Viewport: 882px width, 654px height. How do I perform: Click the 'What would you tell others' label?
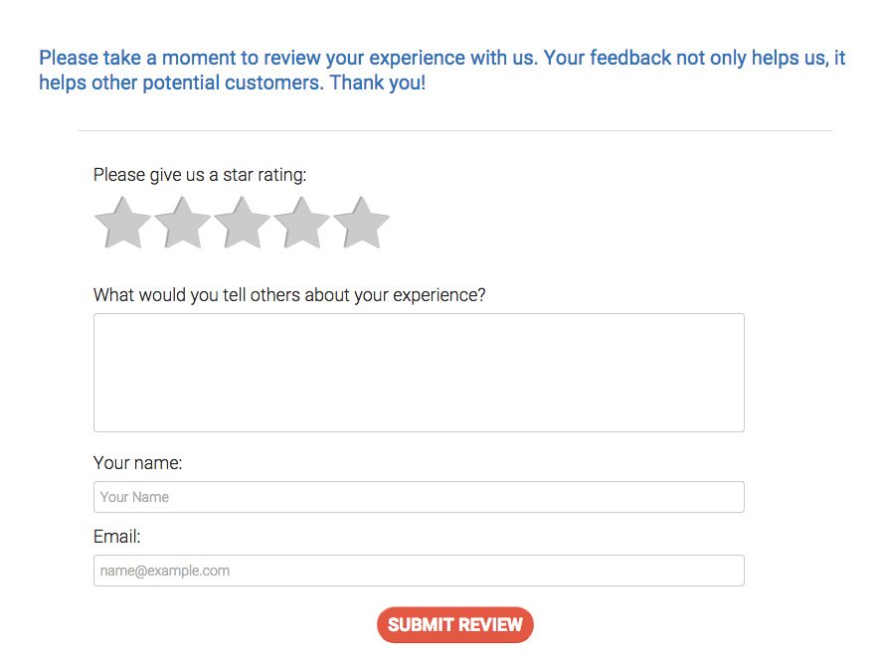(x=289, y=295)
